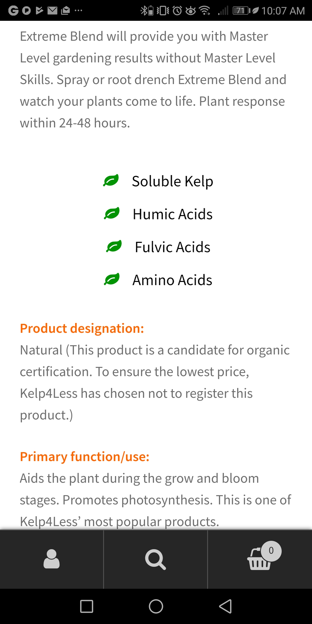312x624 pixels.
Task: Select the Amino Acids list item
Action: click(172, 280)
